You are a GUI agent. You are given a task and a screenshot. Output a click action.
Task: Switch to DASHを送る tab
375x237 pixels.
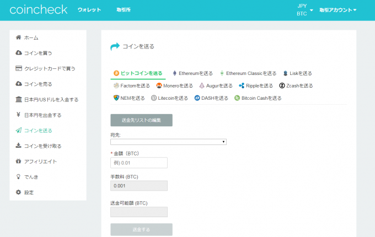coord(211,98)
